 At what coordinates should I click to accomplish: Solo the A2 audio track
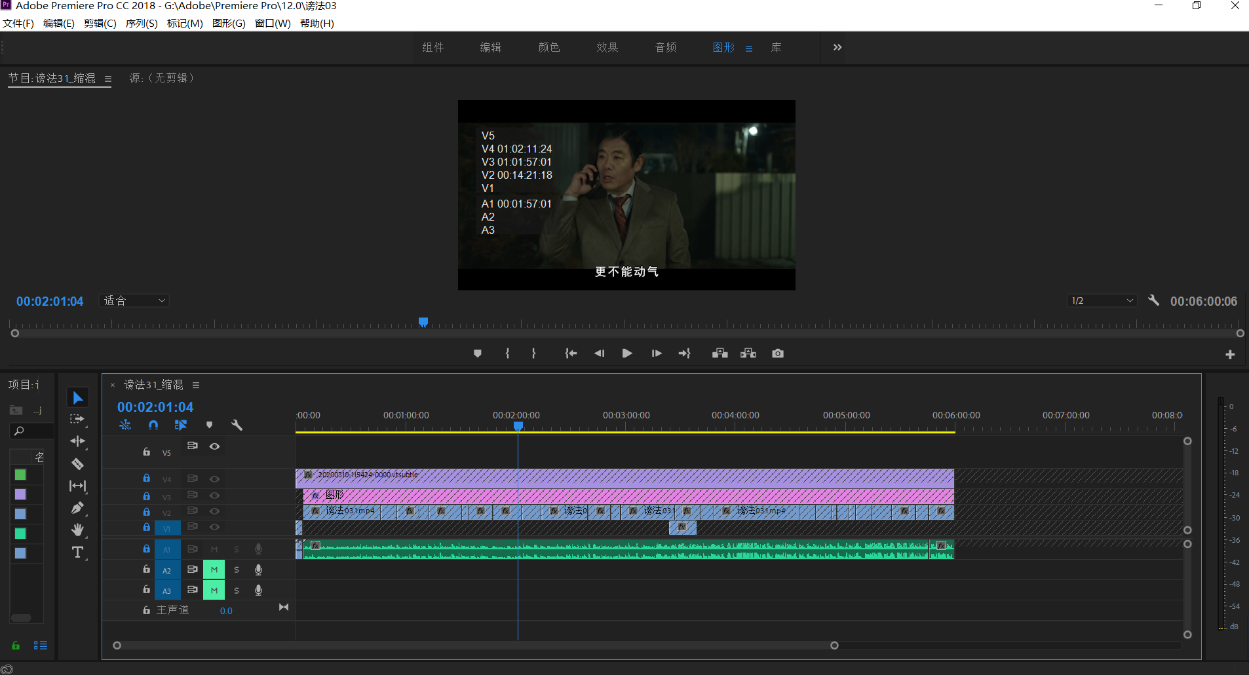click(237, 570)
